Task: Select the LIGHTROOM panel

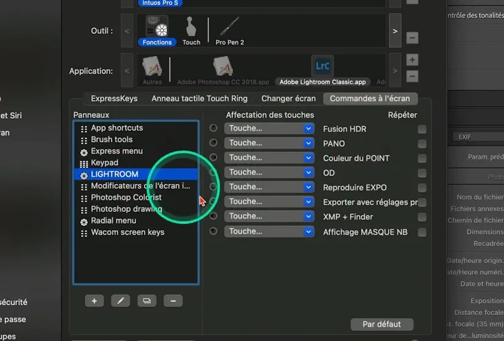Action: click(136, 174)
